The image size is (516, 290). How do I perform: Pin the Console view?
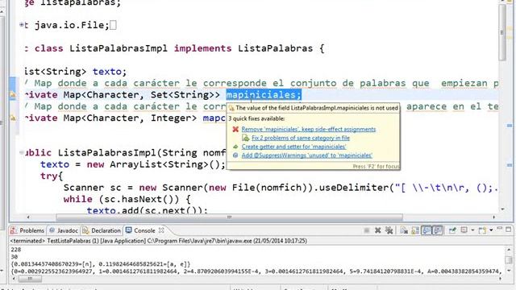coord(452,230)
